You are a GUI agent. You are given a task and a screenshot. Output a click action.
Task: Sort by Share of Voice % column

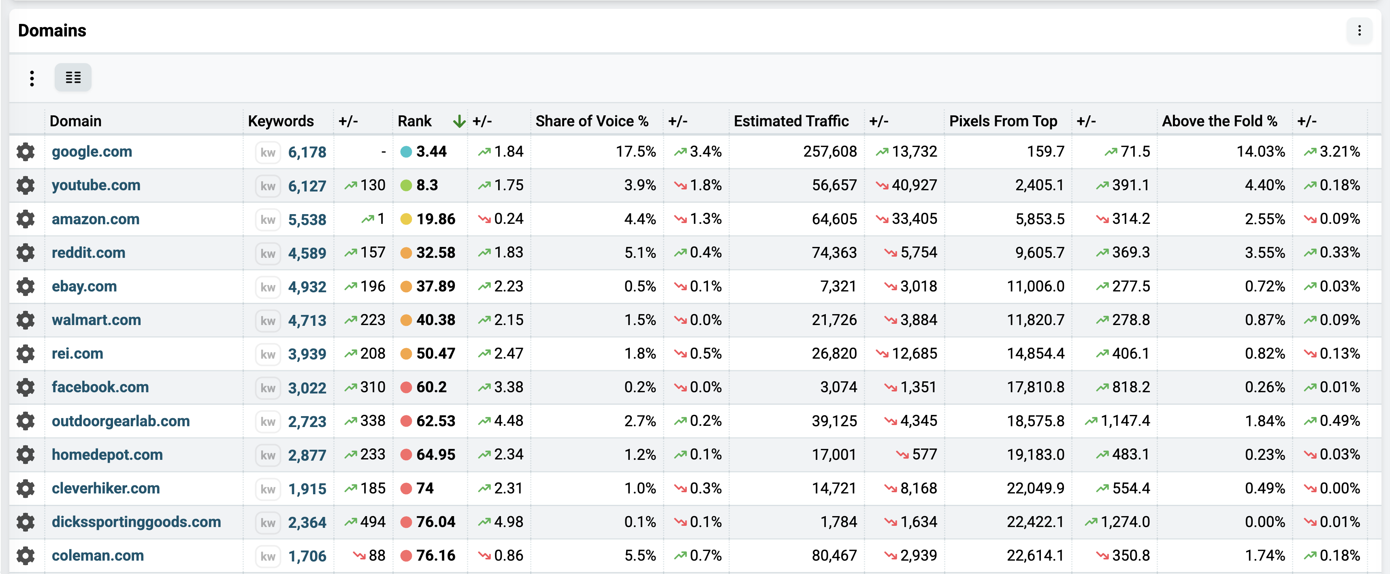(x=591, y=121)
